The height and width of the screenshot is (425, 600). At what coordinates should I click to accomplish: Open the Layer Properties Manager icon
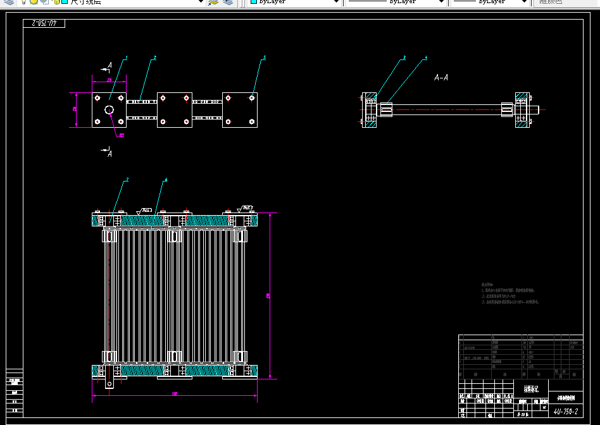8,2
